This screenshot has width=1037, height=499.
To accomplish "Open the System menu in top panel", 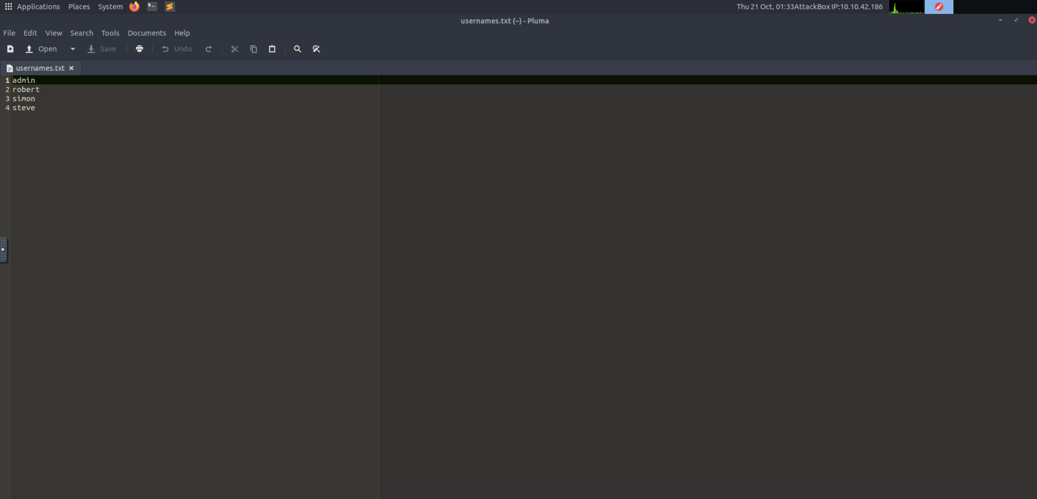I will (110, 6).
